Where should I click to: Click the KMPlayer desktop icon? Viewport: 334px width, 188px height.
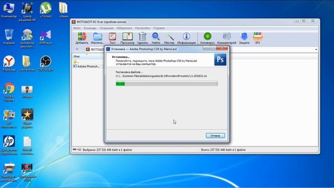point(45,37)
